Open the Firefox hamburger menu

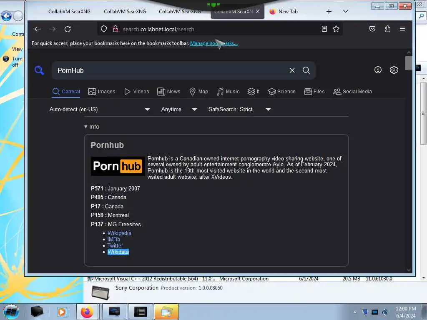[x=402, y=29]
